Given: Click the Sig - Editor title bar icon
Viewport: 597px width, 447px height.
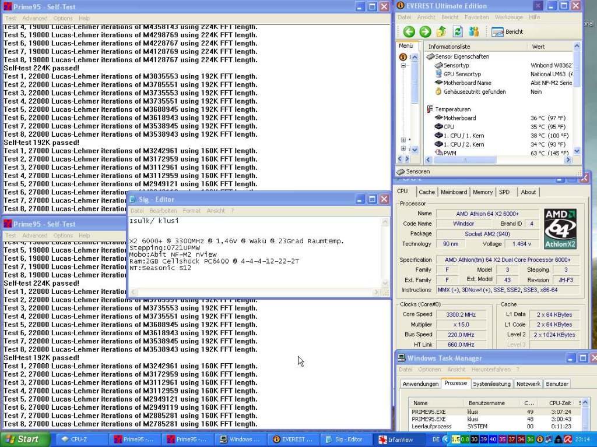Looking at the screenshot, I should (x=133, y=199).
